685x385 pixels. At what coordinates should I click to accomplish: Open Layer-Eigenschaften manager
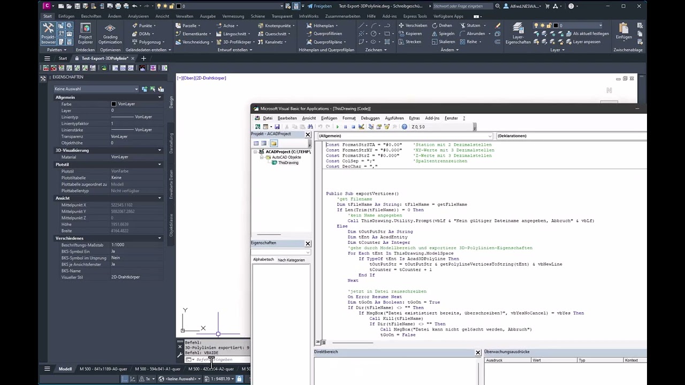pos(517,34)
